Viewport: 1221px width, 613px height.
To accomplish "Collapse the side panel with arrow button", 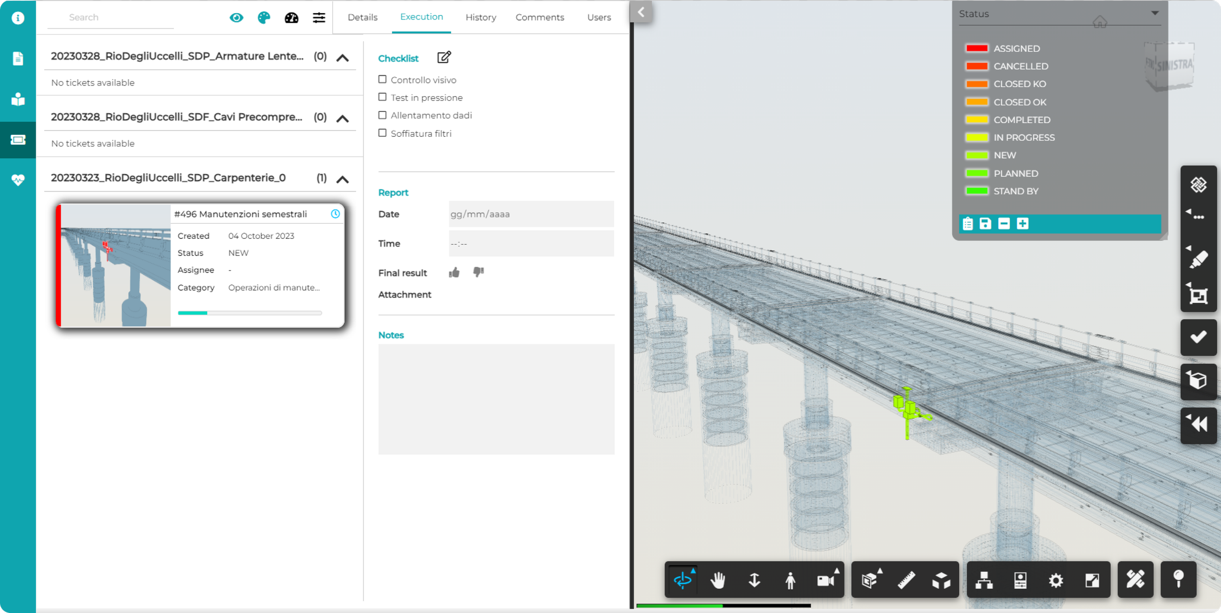I will (641, 12).
